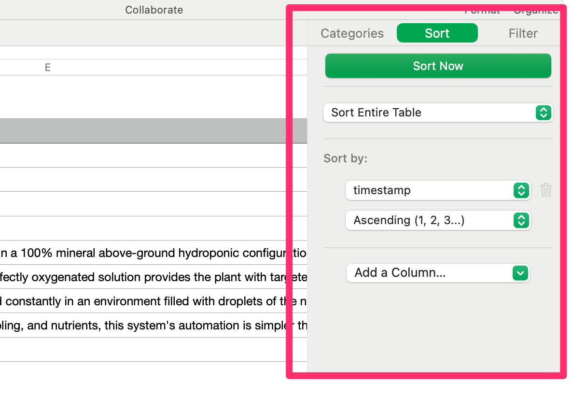The width and height of the screenshot is (587, 399).
Task: Open the timestamp column selector
Action: 438,190
